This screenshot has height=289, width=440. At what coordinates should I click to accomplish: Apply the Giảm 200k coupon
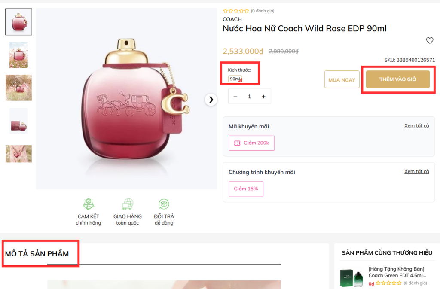pos(251,143)
